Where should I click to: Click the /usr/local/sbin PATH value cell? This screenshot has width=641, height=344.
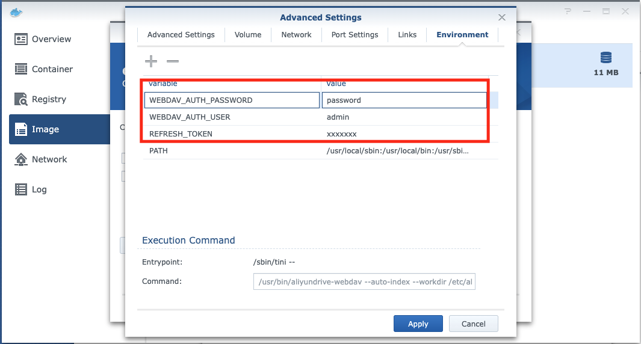click(x=397, y=151)
